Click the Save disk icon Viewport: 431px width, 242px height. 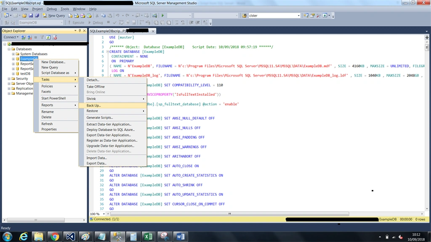[31, 16]
